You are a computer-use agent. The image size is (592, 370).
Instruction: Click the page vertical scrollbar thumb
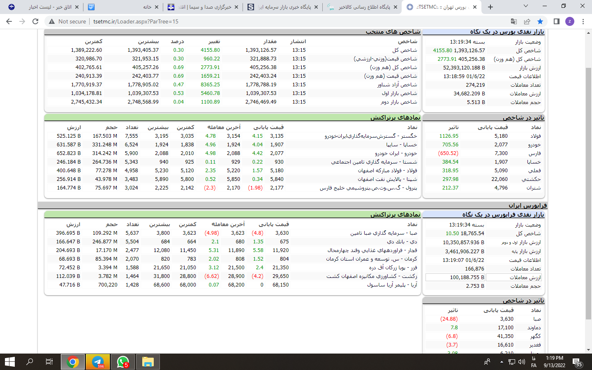(588, 193)
